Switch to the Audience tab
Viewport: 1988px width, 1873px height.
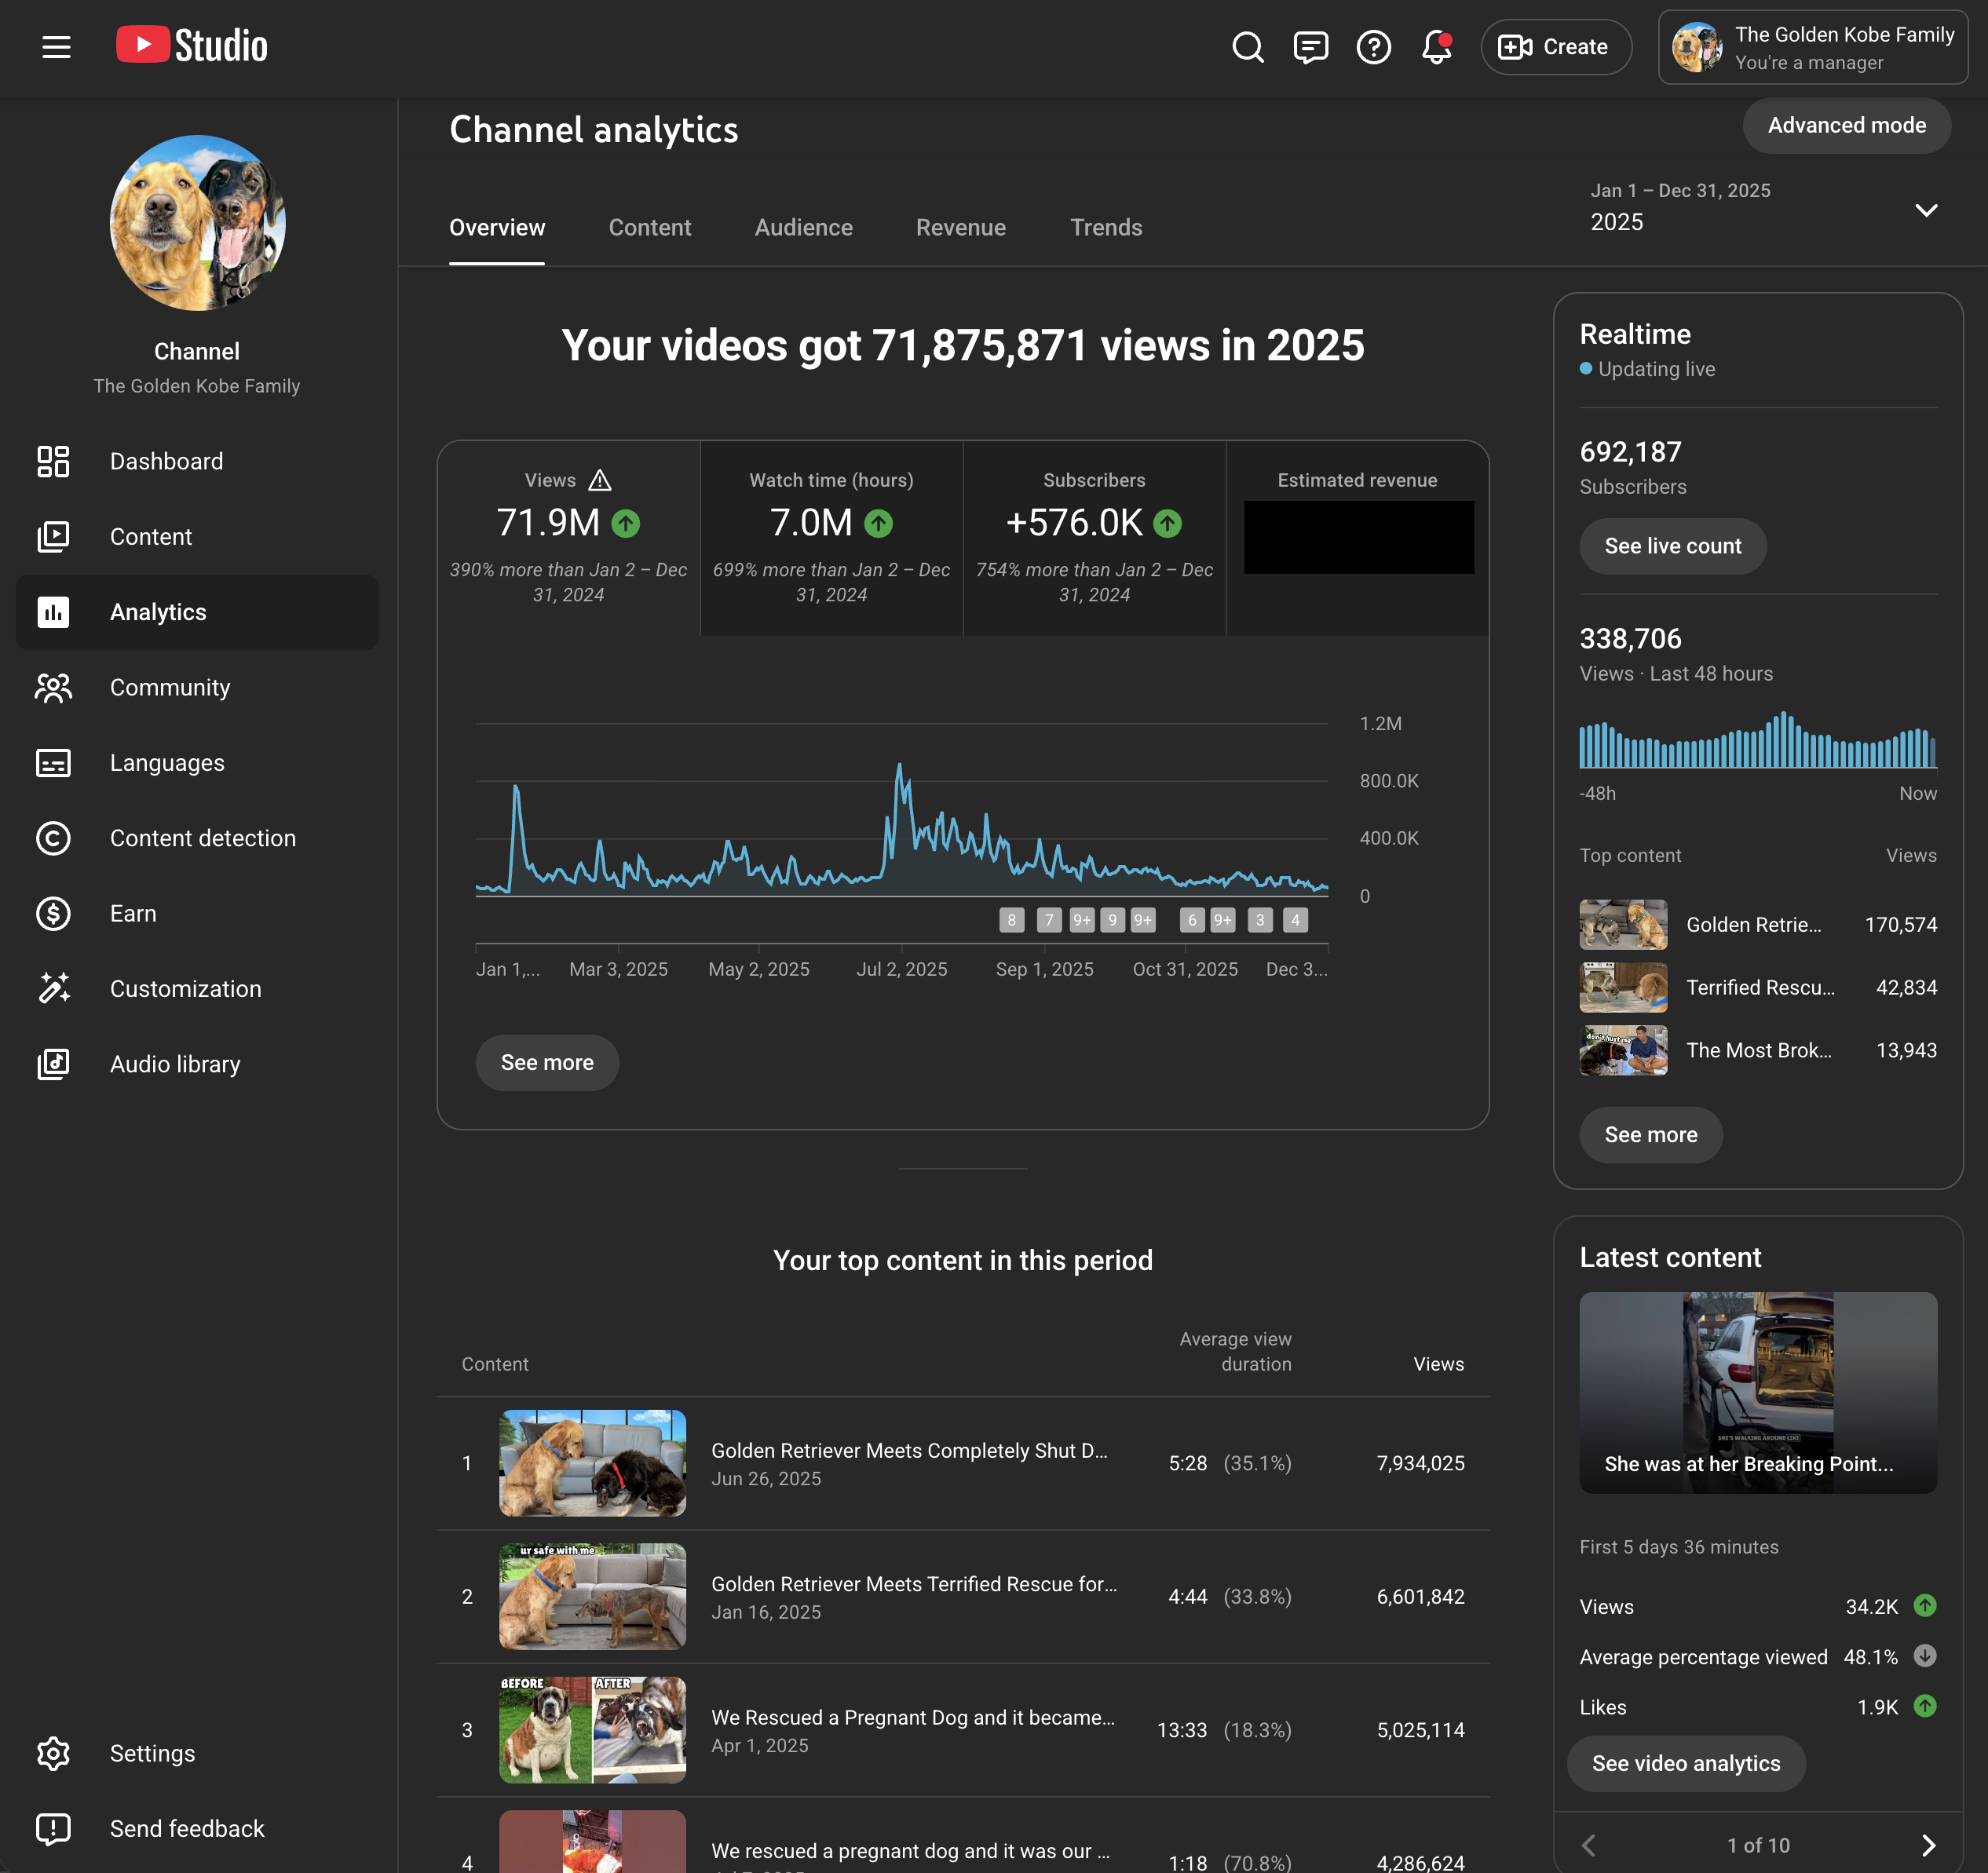[803, 227]
